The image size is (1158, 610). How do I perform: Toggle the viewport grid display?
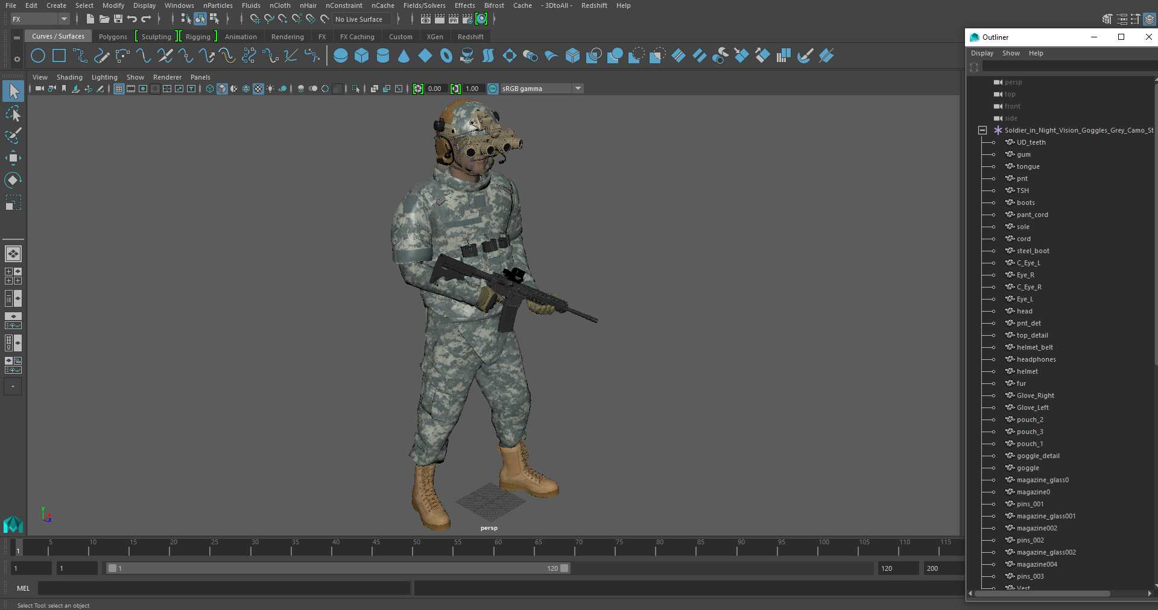(x=119, y=89)
